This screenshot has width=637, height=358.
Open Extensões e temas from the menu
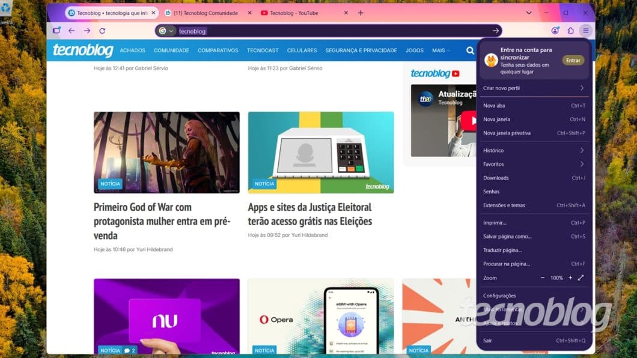[534, 205]
